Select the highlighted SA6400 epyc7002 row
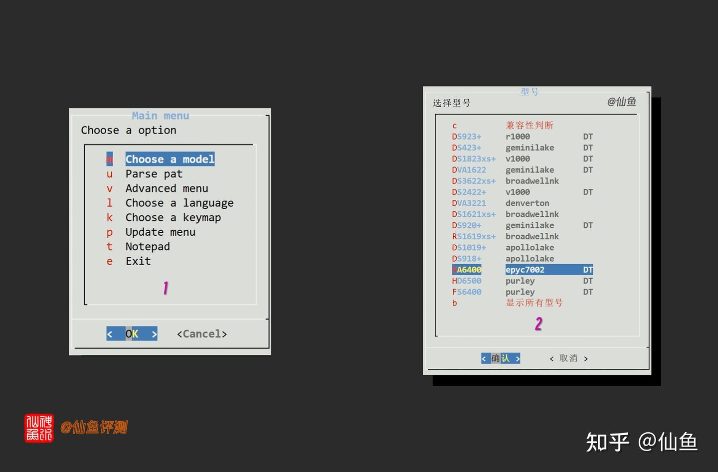 point(523,270)
